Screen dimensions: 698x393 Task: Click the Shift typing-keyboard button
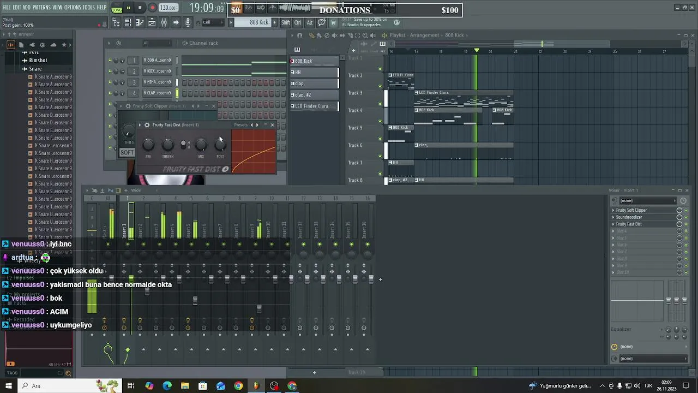click(x=286, y=22)
